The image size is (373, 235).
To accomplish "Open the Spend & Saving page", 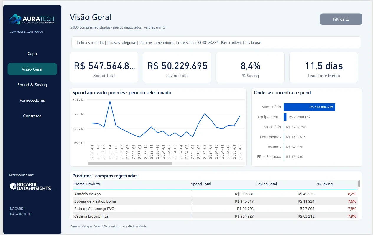I will point(32,85).
